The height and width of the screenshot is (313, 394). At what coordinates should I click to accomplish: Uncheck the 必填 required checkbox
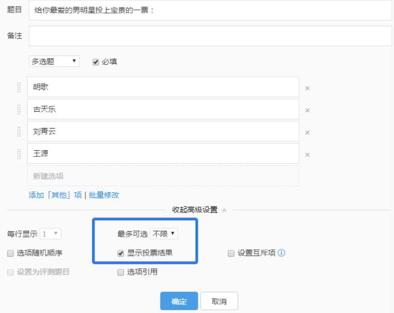[x=96, y=61]
